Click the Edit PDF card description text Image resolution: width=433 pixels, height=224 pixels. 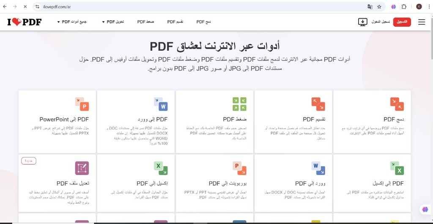[58, 197]
